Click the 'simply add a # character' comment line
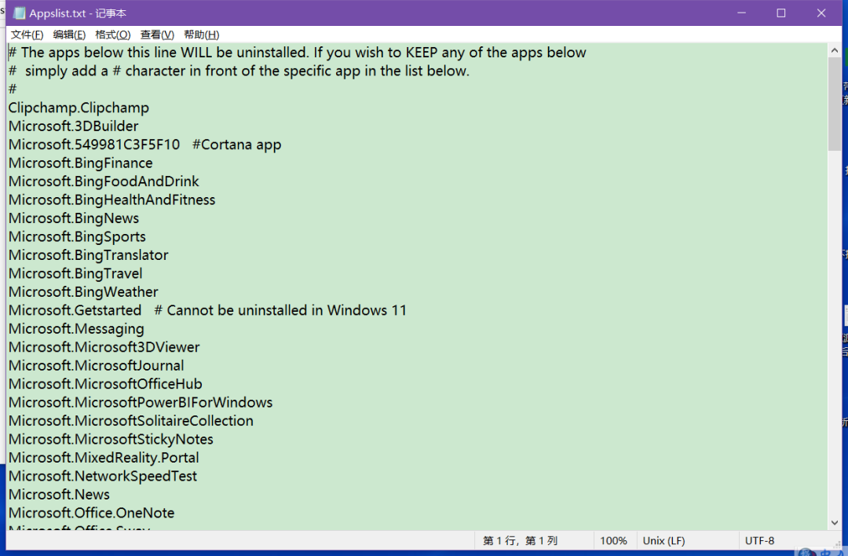 click(x=239, y=71)
